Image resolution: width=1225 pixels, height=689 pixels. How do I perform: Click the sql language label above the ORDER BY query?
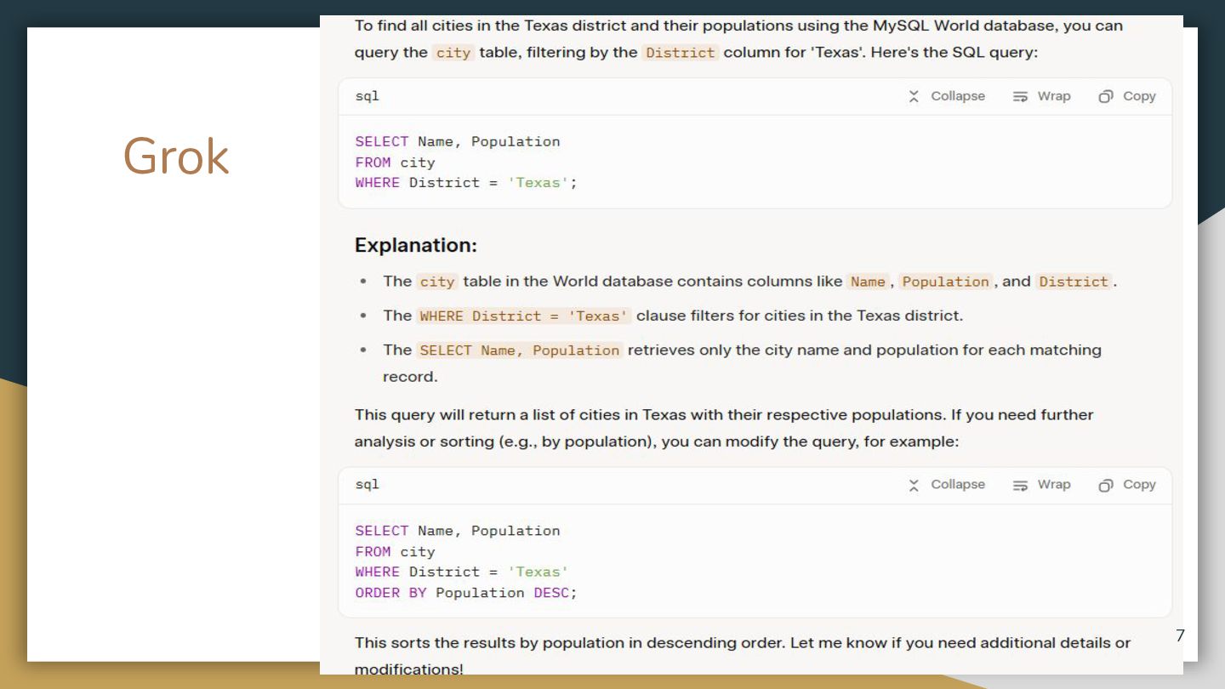coord(367,484)
